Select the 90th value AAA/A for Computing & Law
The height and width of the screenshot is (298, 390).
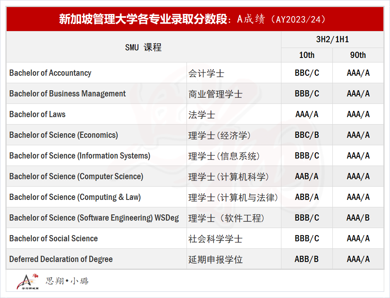pyautogui.click(x=358, y=197)
